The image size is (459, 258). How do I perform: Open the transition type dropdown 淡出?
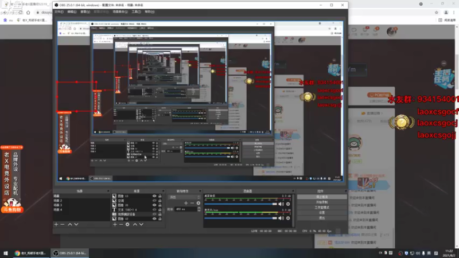[x=184, y=197]
